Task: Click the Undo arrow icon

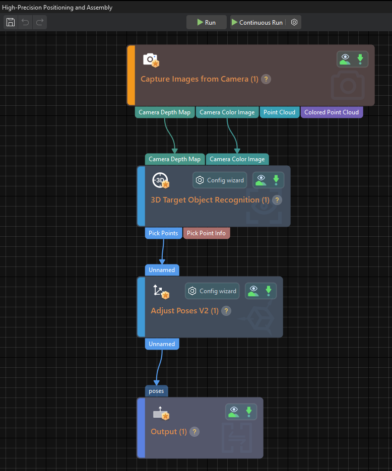Action: pos(25,22)
